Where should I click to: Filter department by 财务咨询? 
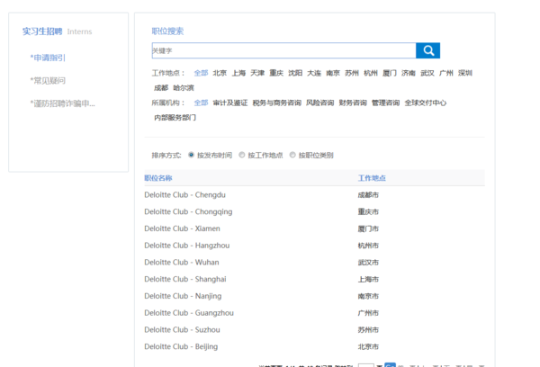[353, 103]
